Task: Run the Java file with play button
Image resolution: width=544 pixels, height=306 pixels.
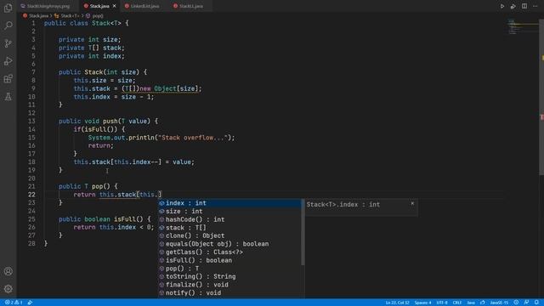Action: point(501,6)
